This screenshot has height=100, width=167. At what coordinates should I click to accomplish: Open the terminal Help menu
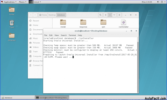pyautogui.click(x=80, y=35)
